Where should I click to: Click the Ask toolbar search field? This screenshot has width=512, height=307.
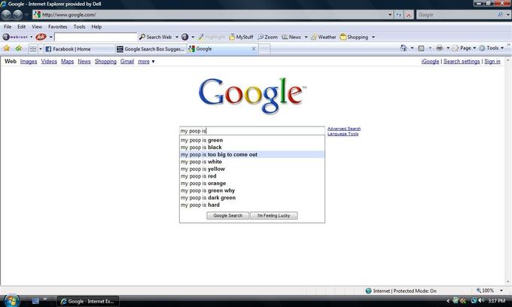96,37
